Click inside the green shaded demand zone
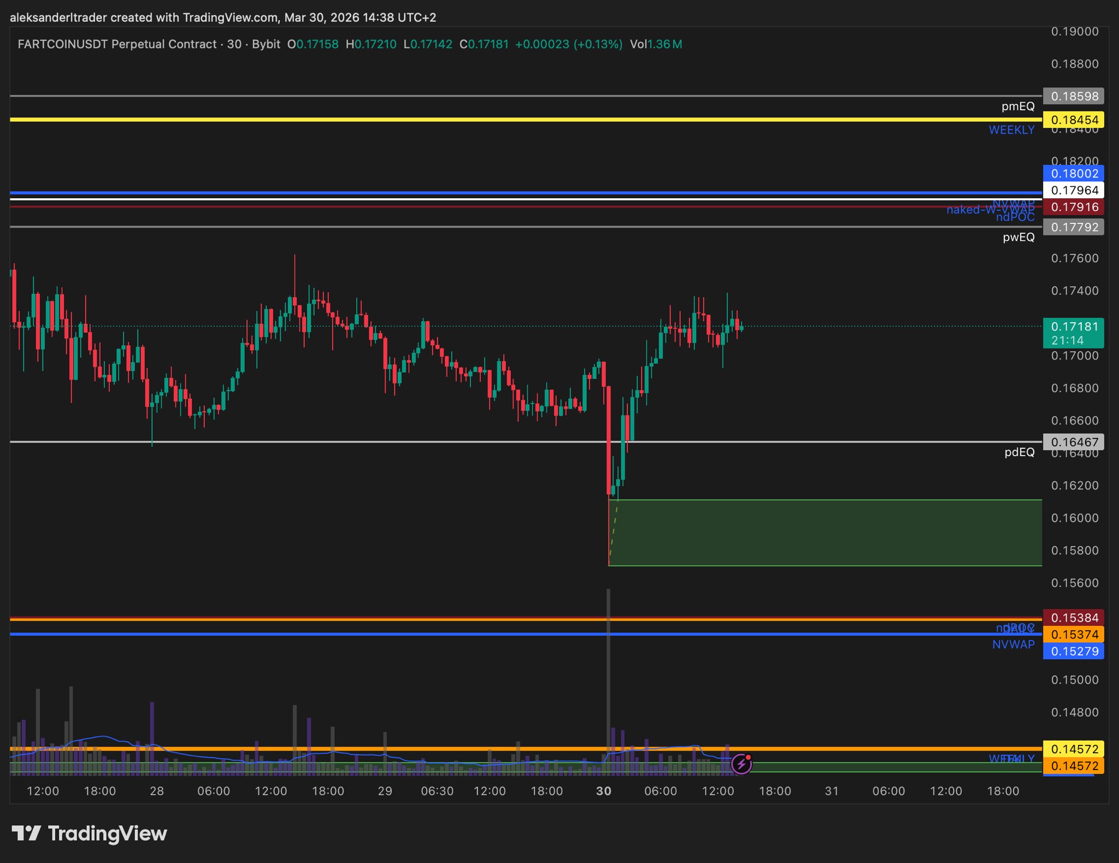This screenshot has width=1119, height=863. tap(825, 533)
